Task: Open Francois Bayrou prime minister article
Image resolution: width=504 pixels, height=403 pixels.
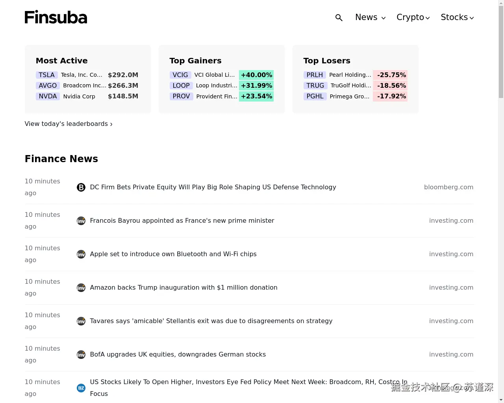Action: [x=182, y=221]
